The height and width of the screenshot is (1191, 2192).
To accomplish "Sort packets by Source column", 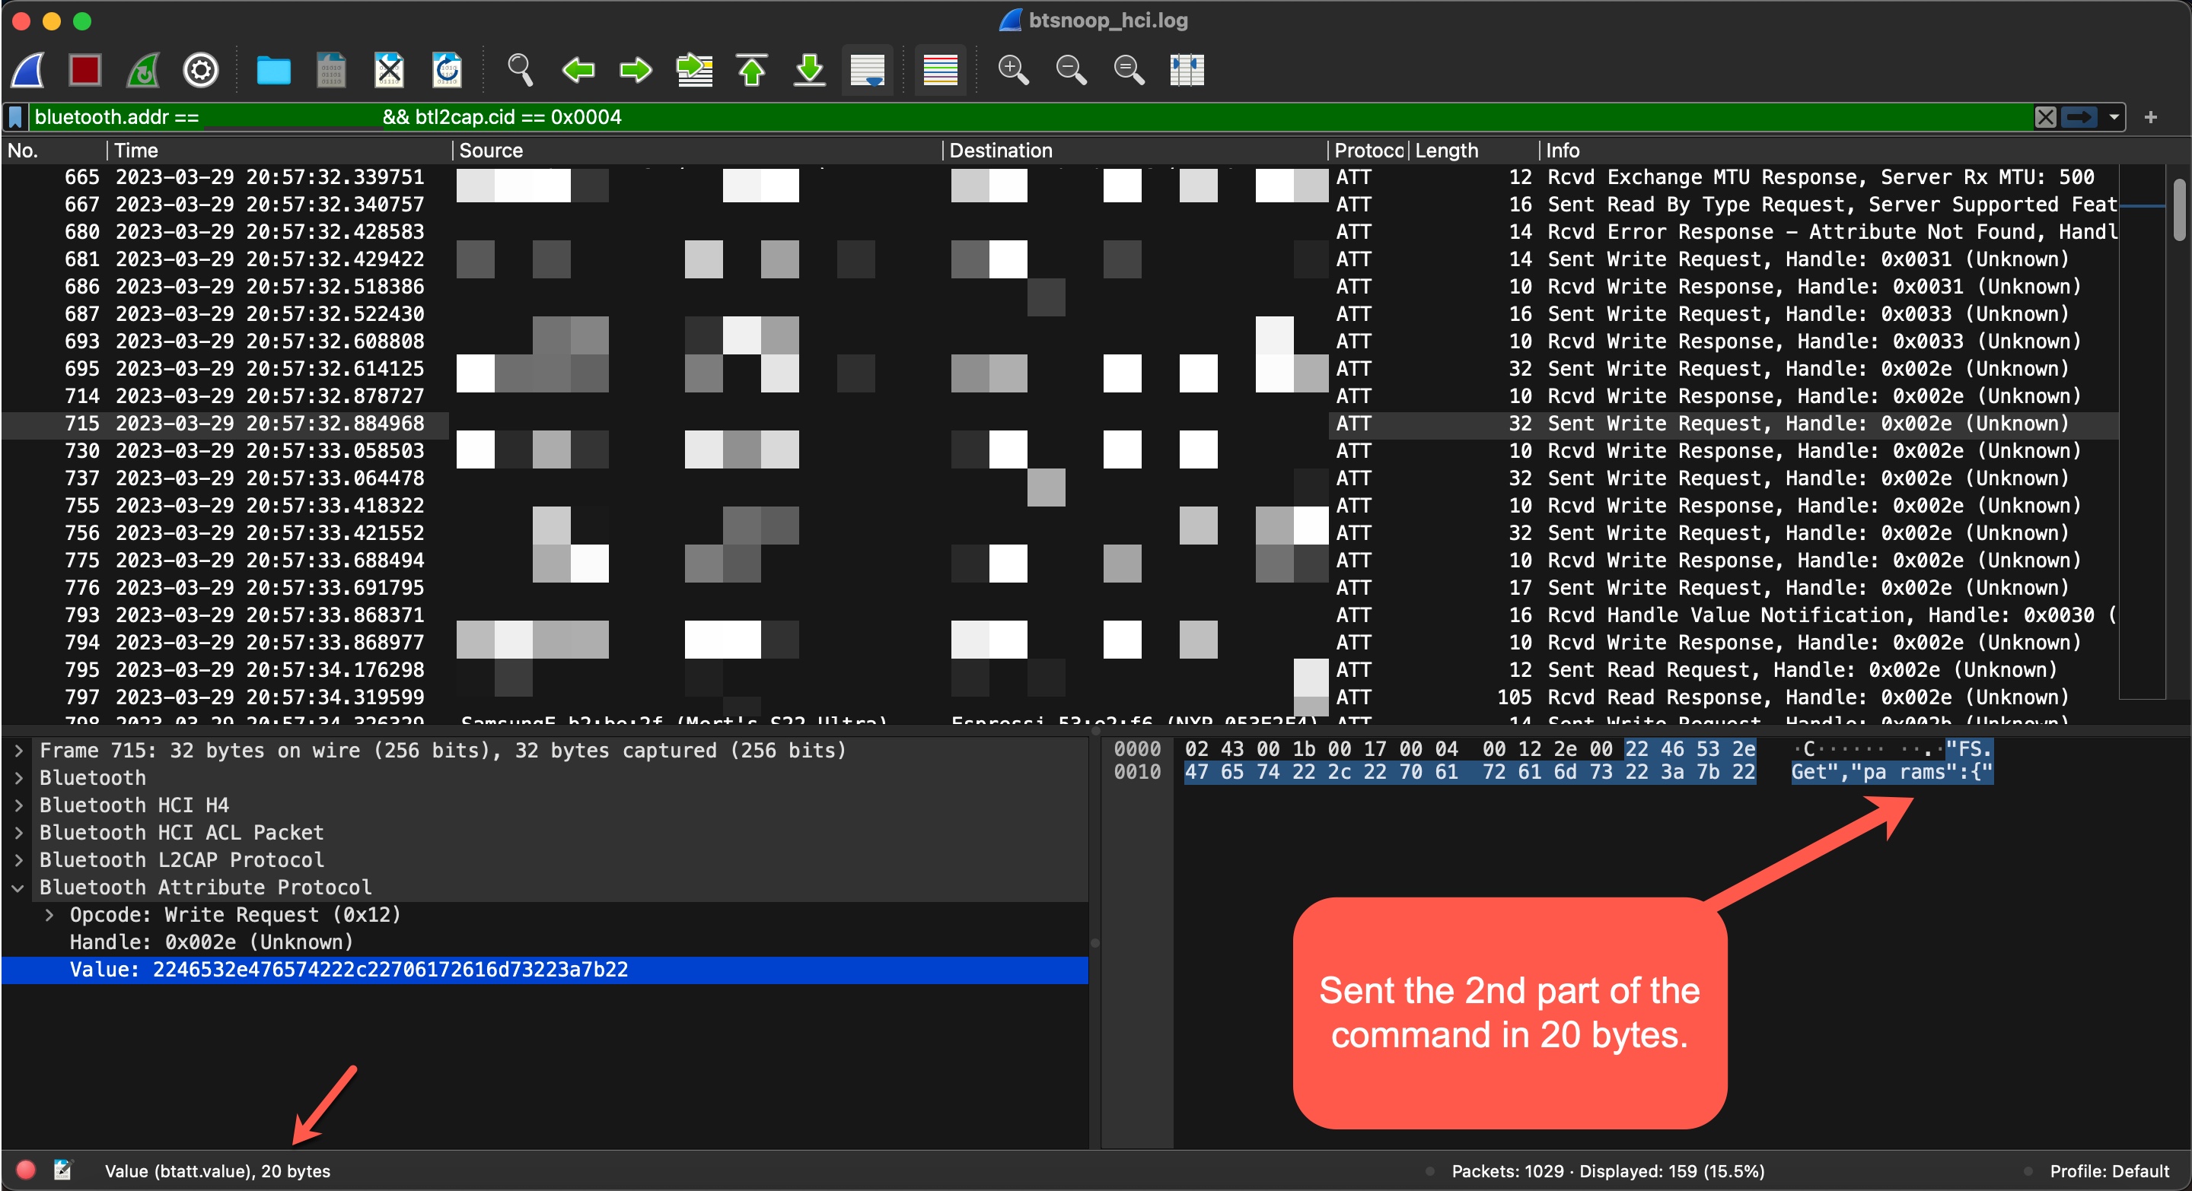I will tap(697, 151).
